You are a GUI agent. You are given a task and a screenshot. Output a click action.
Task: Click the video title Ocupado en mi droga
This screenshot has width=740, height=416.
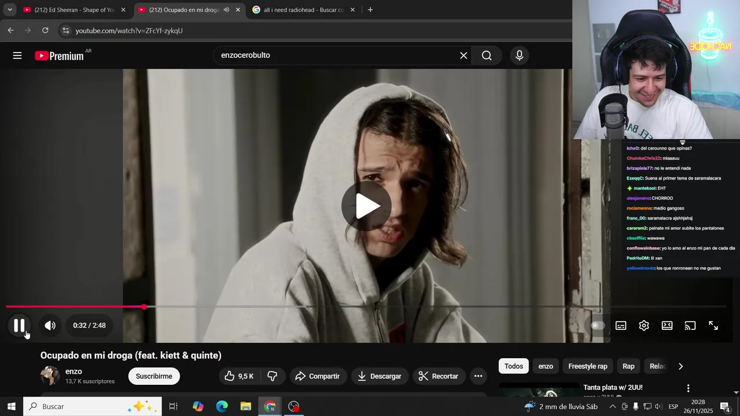click(131, 355)
